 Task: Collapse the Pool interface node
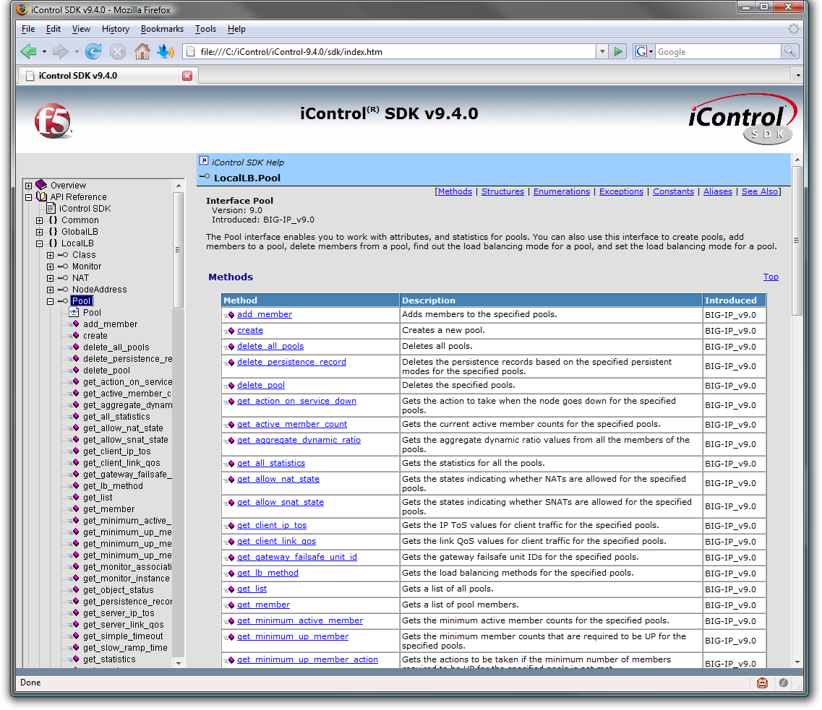[x=51, y=301]
